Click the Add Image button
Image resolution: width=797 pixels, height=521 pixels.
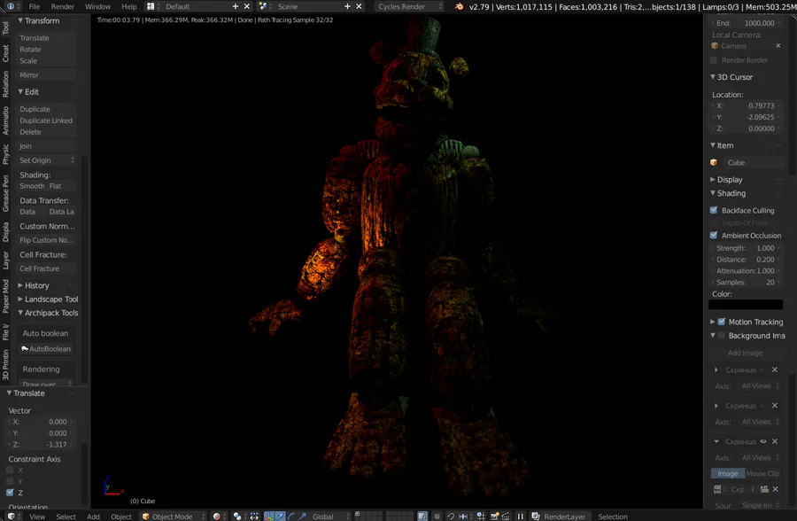click(x=745, y=353)
